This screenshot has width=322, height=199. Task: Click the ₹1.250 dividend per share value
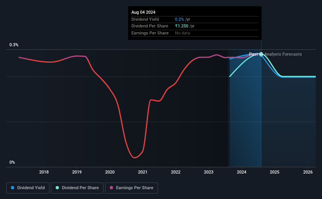(182, 26)
